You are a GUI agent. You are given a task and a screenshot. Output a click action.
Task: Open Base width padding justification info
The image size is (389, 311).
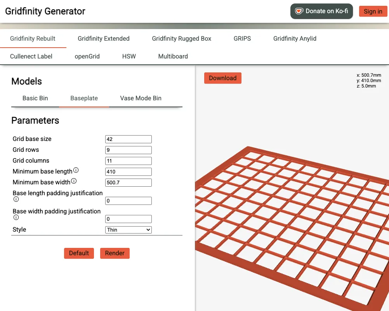16,217
